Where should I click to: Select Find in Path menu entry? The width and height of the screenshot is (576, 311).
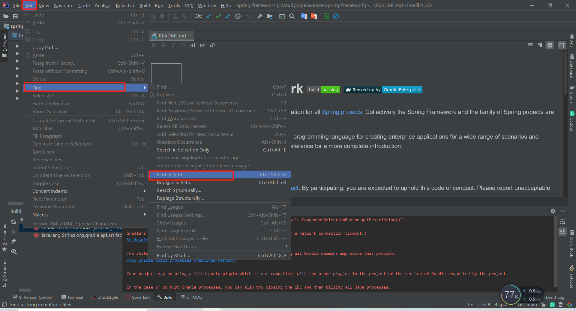(220, 175)
